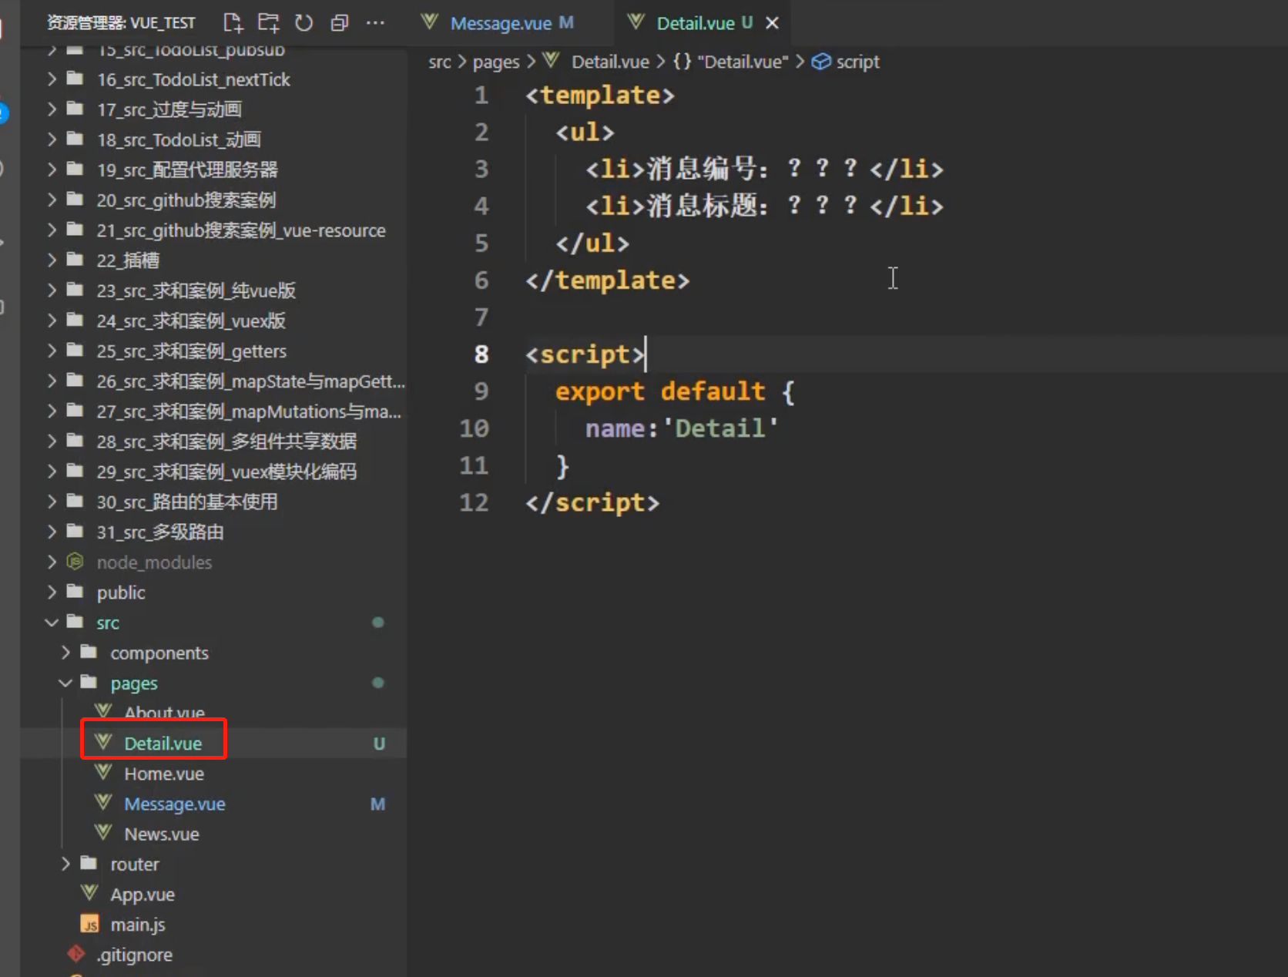1288x977 pixels.
Task: Select the 31_src_多级路由 folder
Action: (x=213, y=532)
